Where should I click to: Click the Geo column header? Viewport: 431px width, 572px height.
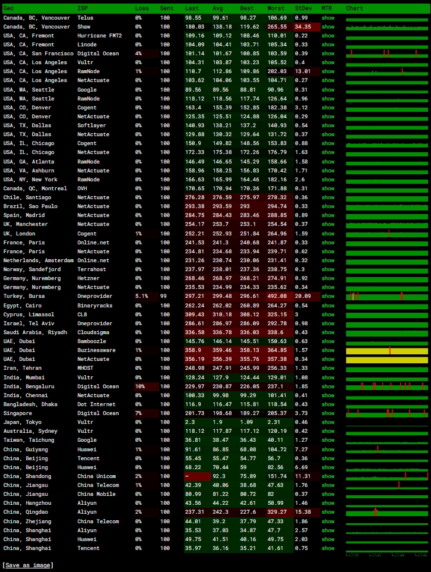pos(8,8)
